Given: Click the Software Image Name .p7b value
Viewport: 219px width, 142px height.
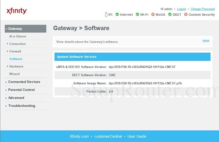Looking at the screenshot, I should (145, 84).
